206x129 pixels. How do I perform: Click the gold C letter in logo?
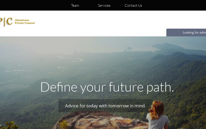10,21
